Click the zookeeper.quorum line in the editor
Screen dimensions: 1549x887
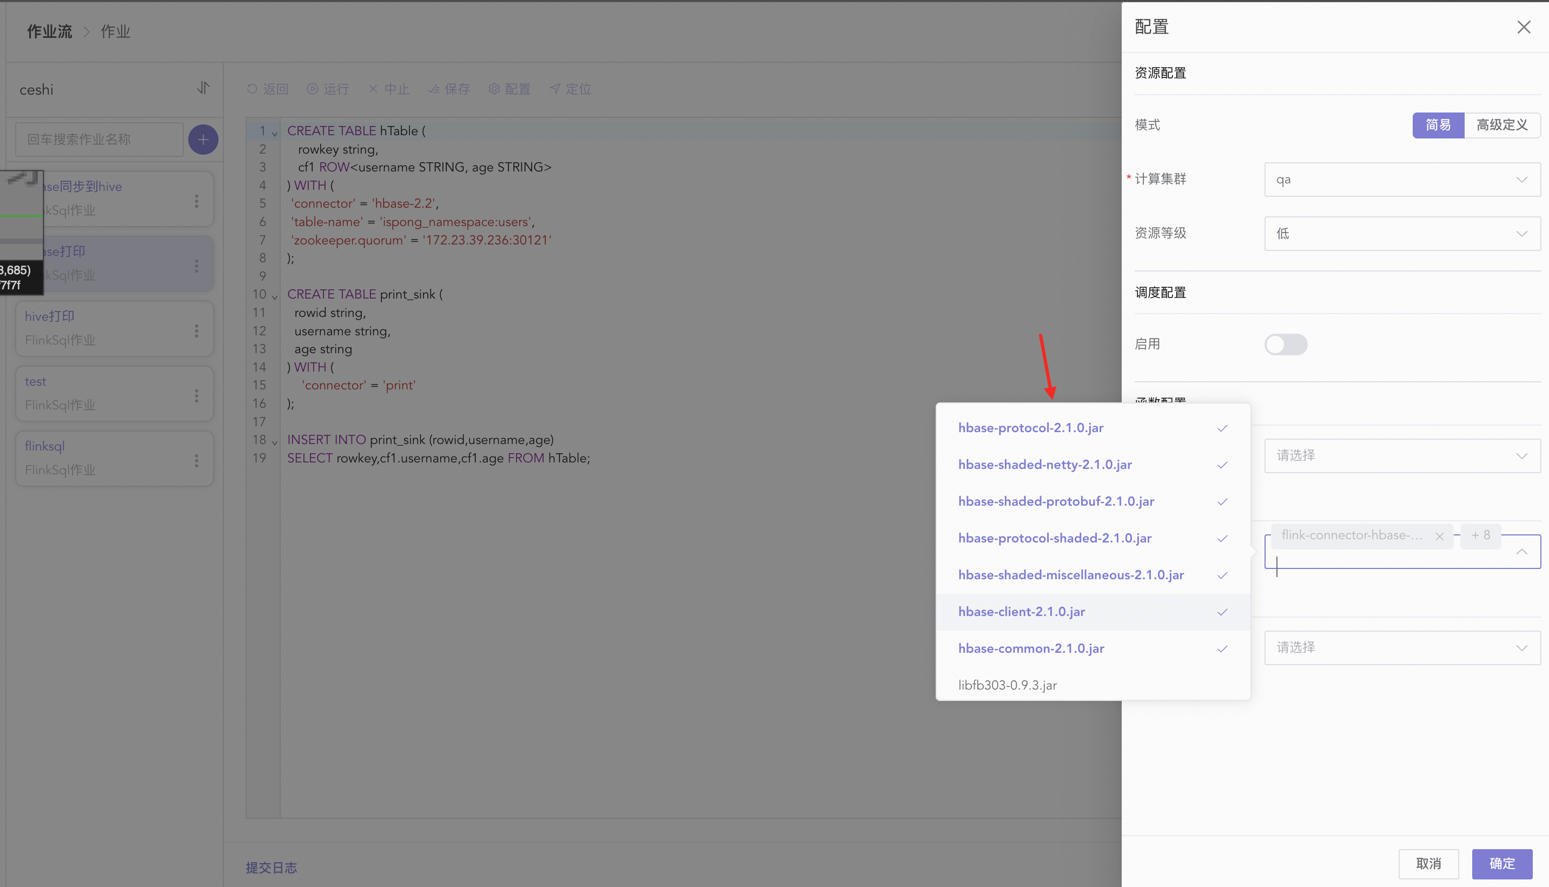click(x=421, y=240)
